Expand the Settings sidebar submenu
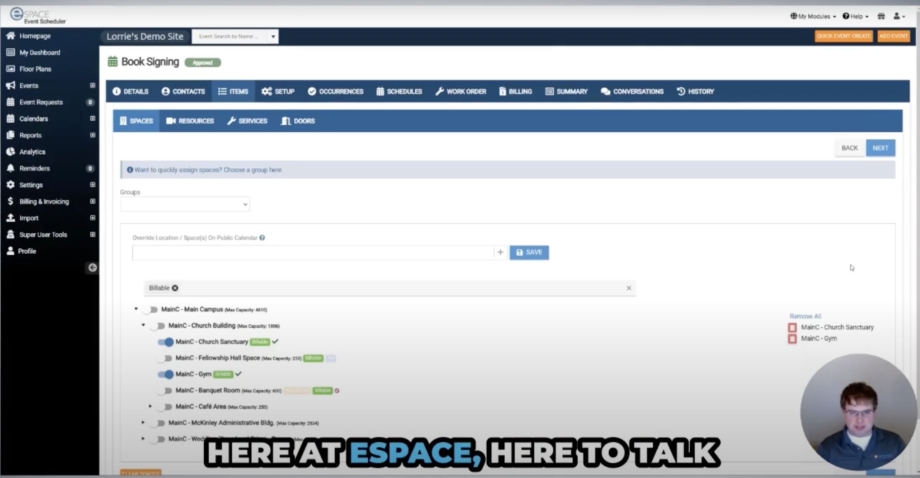This screenshot has width=920, height=478. tap(92, 185)
